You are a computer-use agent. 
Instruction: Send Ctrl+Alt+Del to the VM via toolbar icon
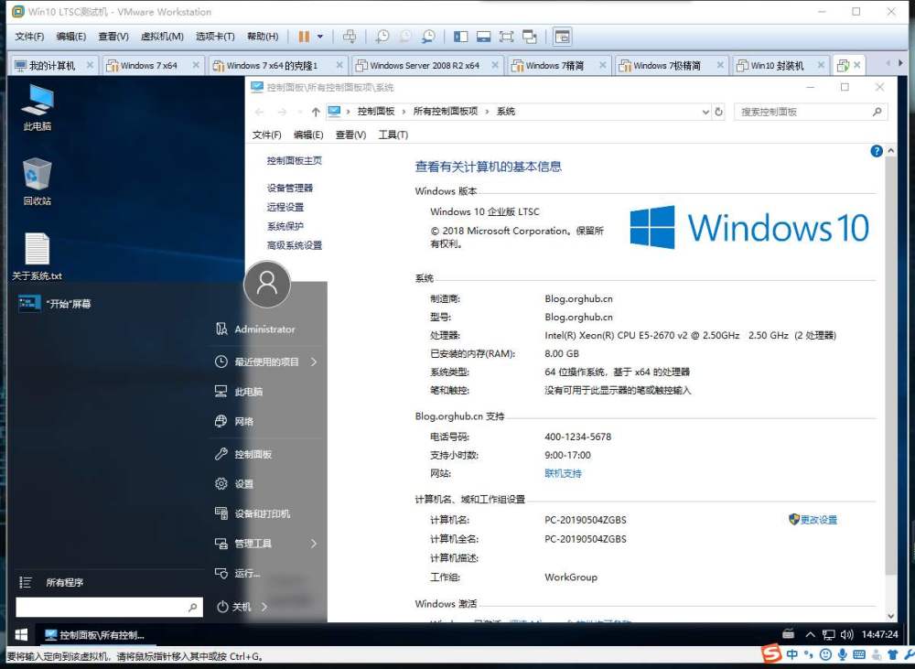(x=350, y=37)
